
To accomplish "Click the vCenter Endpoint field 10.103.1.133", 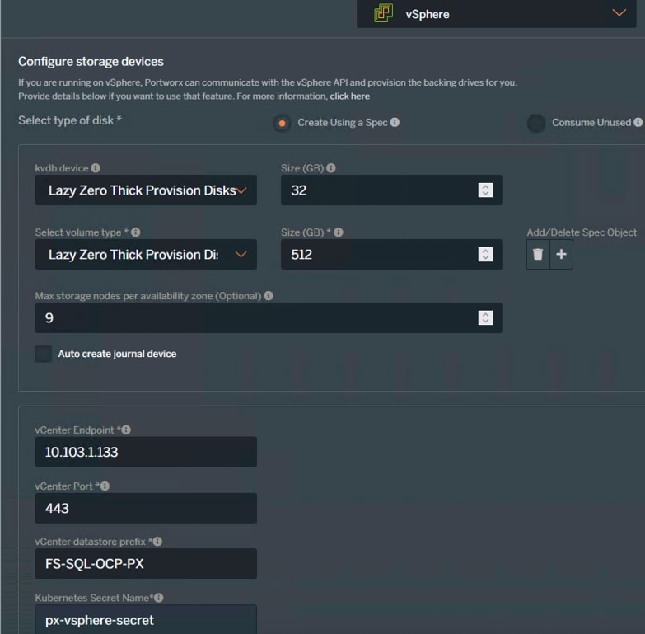I will click(146, 452).
